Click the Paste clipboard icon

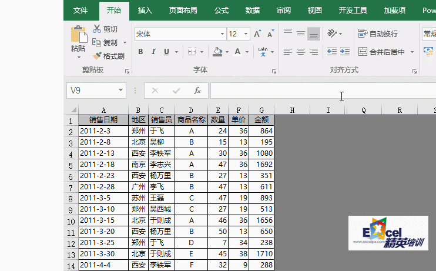79,34
